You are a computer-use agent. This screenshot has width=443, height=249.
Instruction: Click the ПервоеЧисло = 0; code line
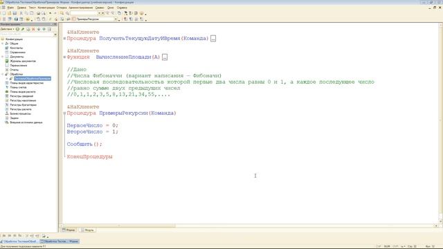(92, 125)
